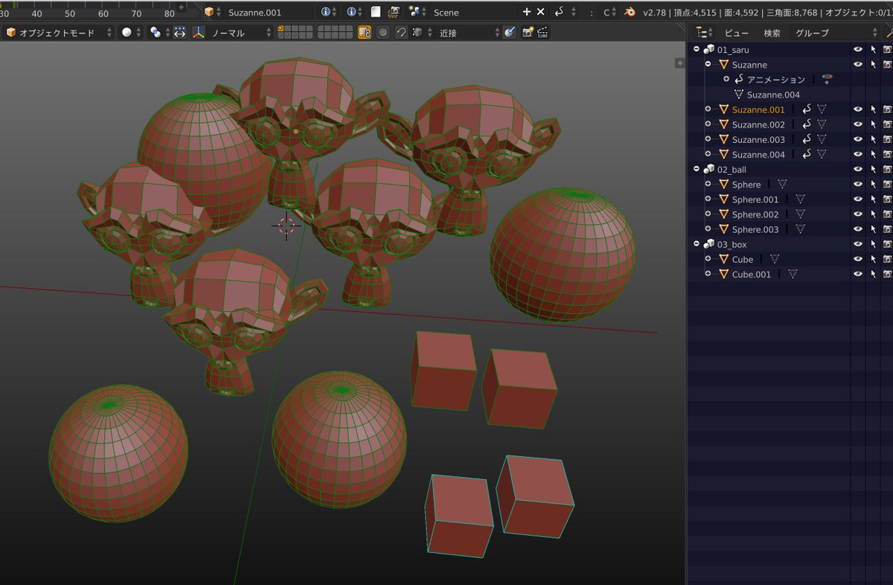
Task: Collapse the 01_saru group
Action: pyautogui.click(x=697, y=49)
